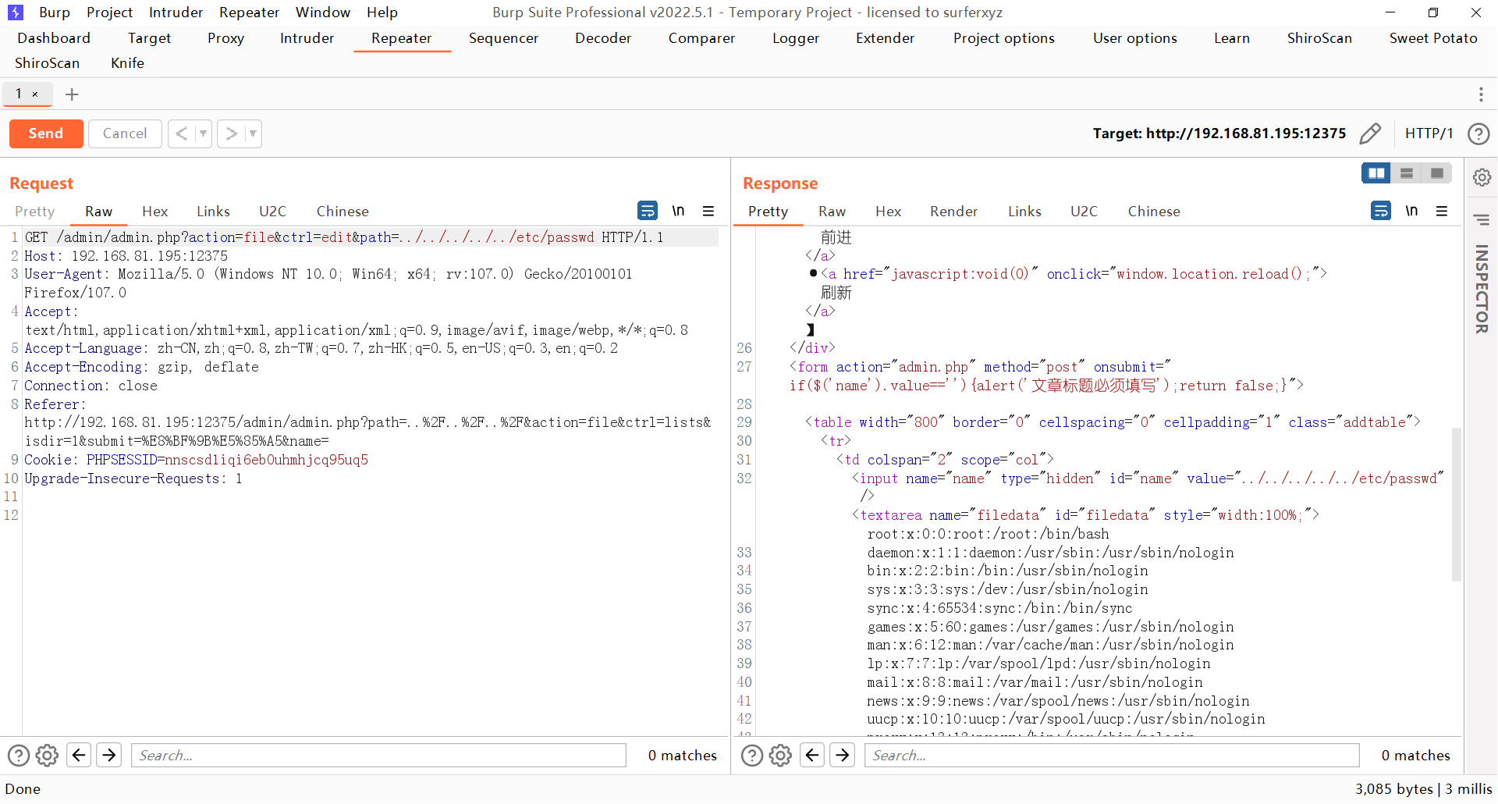Switch to the Decoder tab
The height and width of the screenshot is (804, 1498).
(603, 38)
